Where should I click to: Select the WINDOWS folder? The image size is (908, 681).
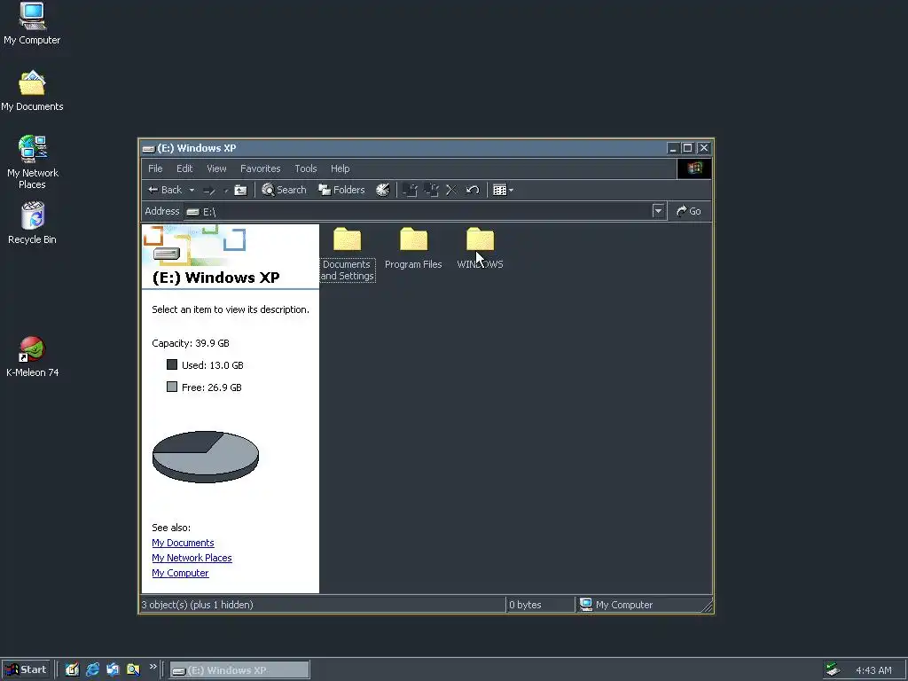click(480, 249)
